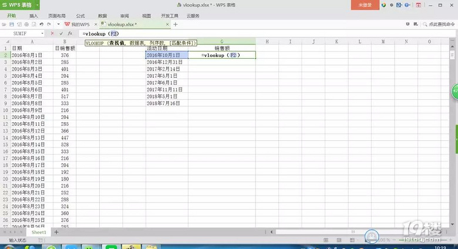Image resolution: width=458 pixels, height=249 pixels.
Task: Undo the last action
Action: tap(42, 25)
